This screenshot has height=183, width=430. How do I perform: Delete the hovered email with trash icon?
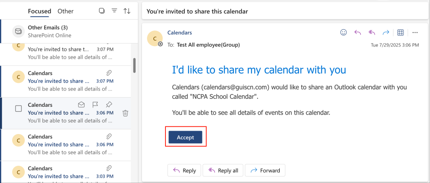(x=125, y=113)
